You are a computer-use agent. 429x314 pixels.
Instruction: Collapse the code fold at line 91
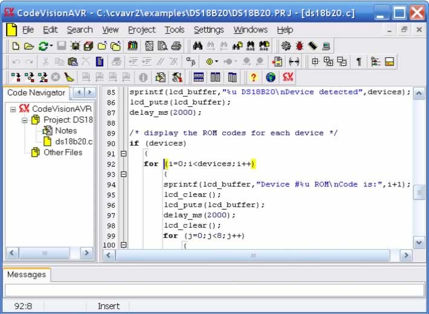coord(123,154)
